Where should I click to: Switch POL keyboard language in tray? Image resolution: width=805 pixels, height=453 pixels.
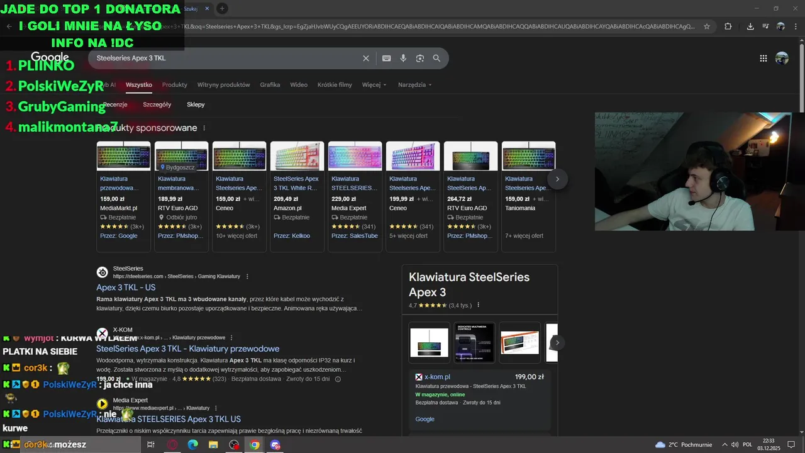coord(747,445)
